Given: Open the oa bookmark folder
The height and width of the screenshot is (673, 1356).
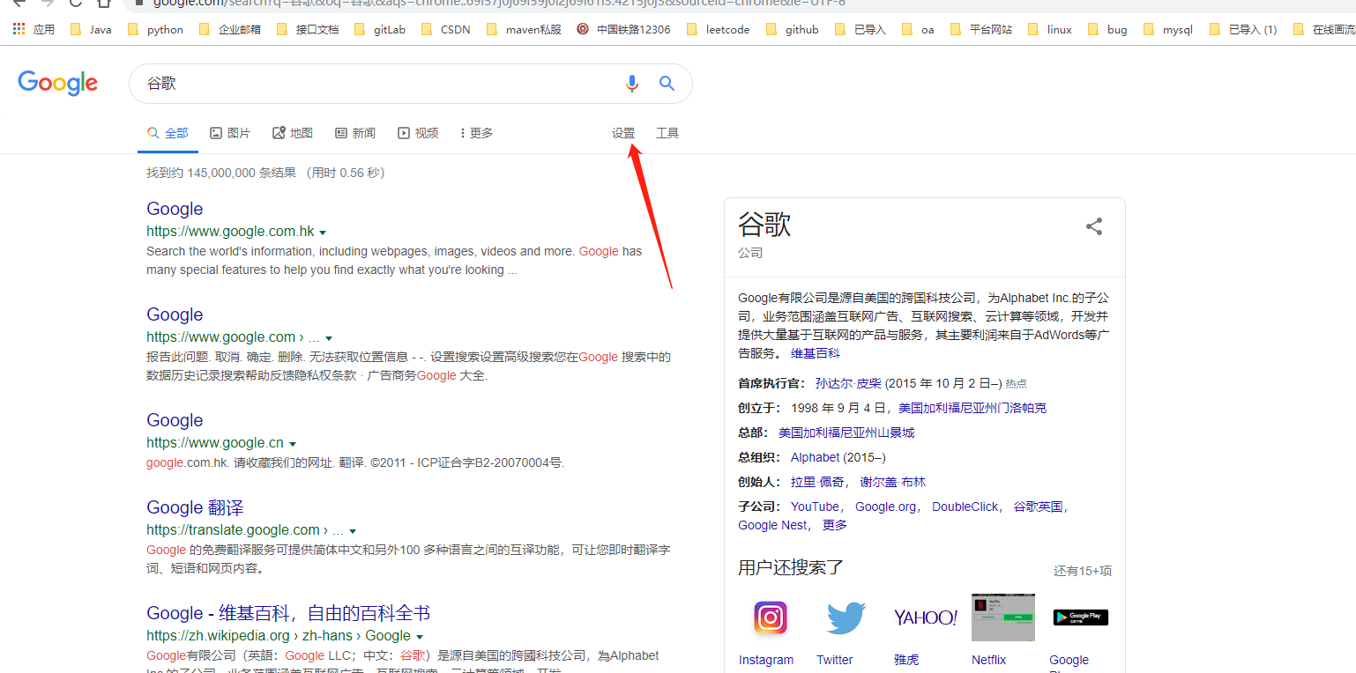Looking at the screenshot, I should tap(918, 29).
